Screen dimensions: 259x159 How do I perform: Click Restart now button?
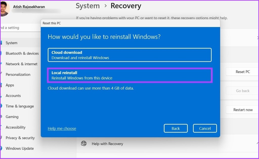click(243, 110)
